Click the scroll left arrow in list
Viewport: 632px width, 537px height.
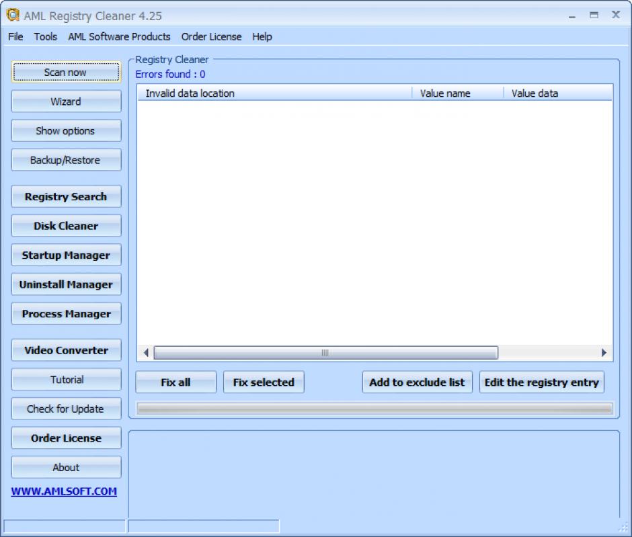(146, 353)
